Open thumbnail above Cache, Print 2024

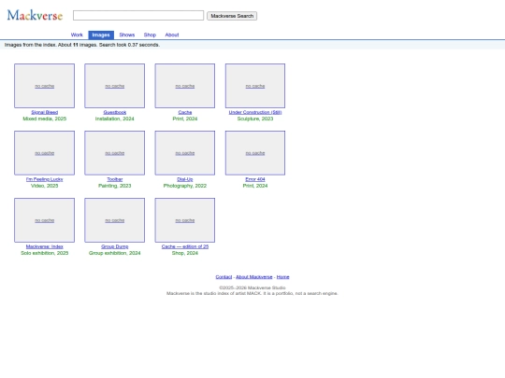coord(185,86)
